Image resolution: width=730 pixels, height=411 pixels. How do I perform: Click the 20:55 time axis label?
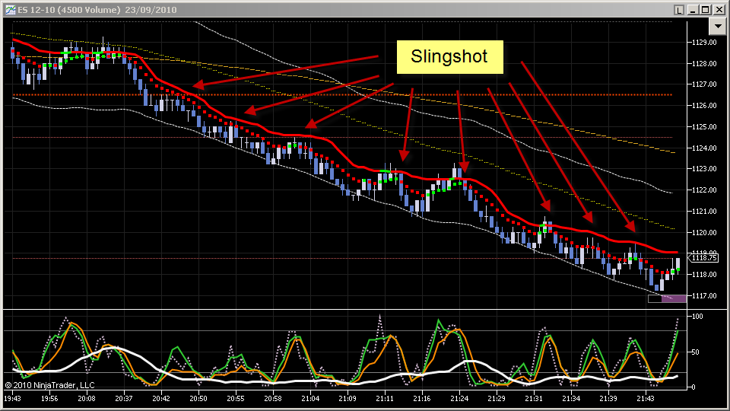coord(236,398)
